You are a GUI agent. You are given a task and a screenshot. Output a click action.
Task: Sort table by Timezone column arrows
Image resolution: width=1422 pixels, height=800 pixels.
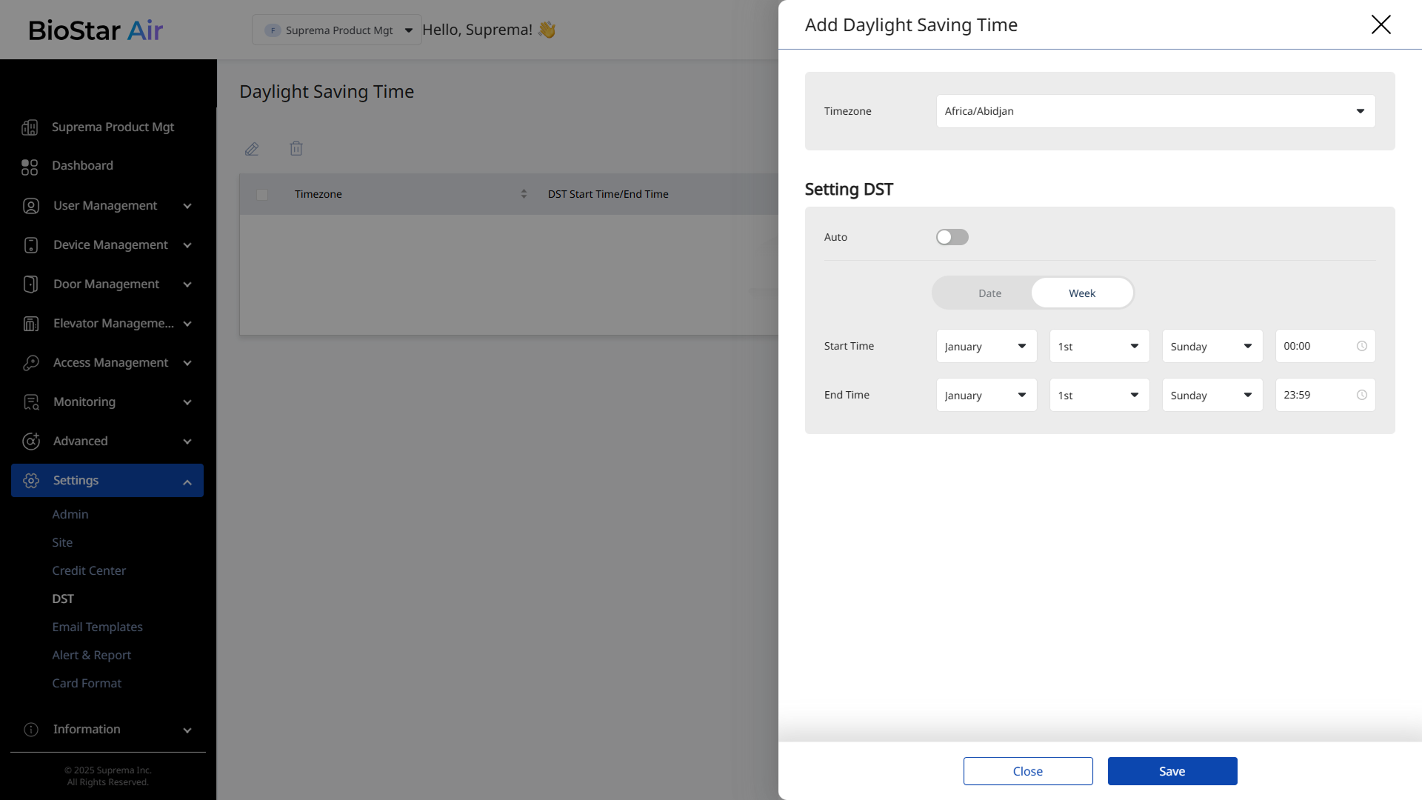[x=524, y=194]
